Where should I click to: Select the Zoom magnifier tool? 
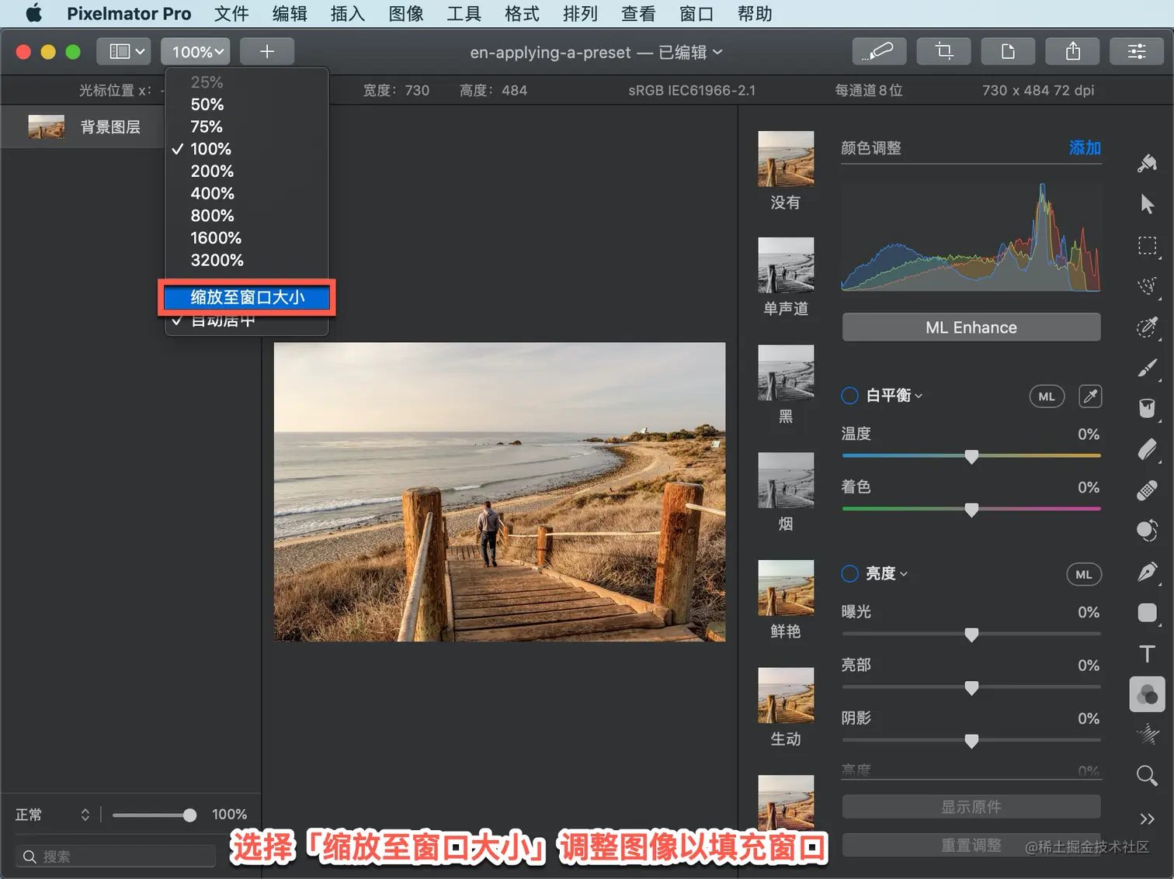(x=1147, y=775)
